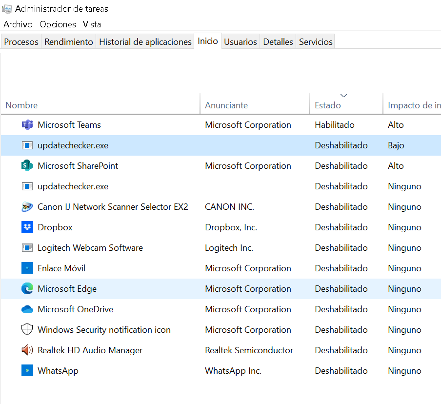
Task: Click the Windows Security shield icon
Action: (27, 329)
